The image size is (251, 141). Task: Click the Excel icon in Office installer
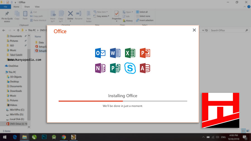[x=130, y=53]
